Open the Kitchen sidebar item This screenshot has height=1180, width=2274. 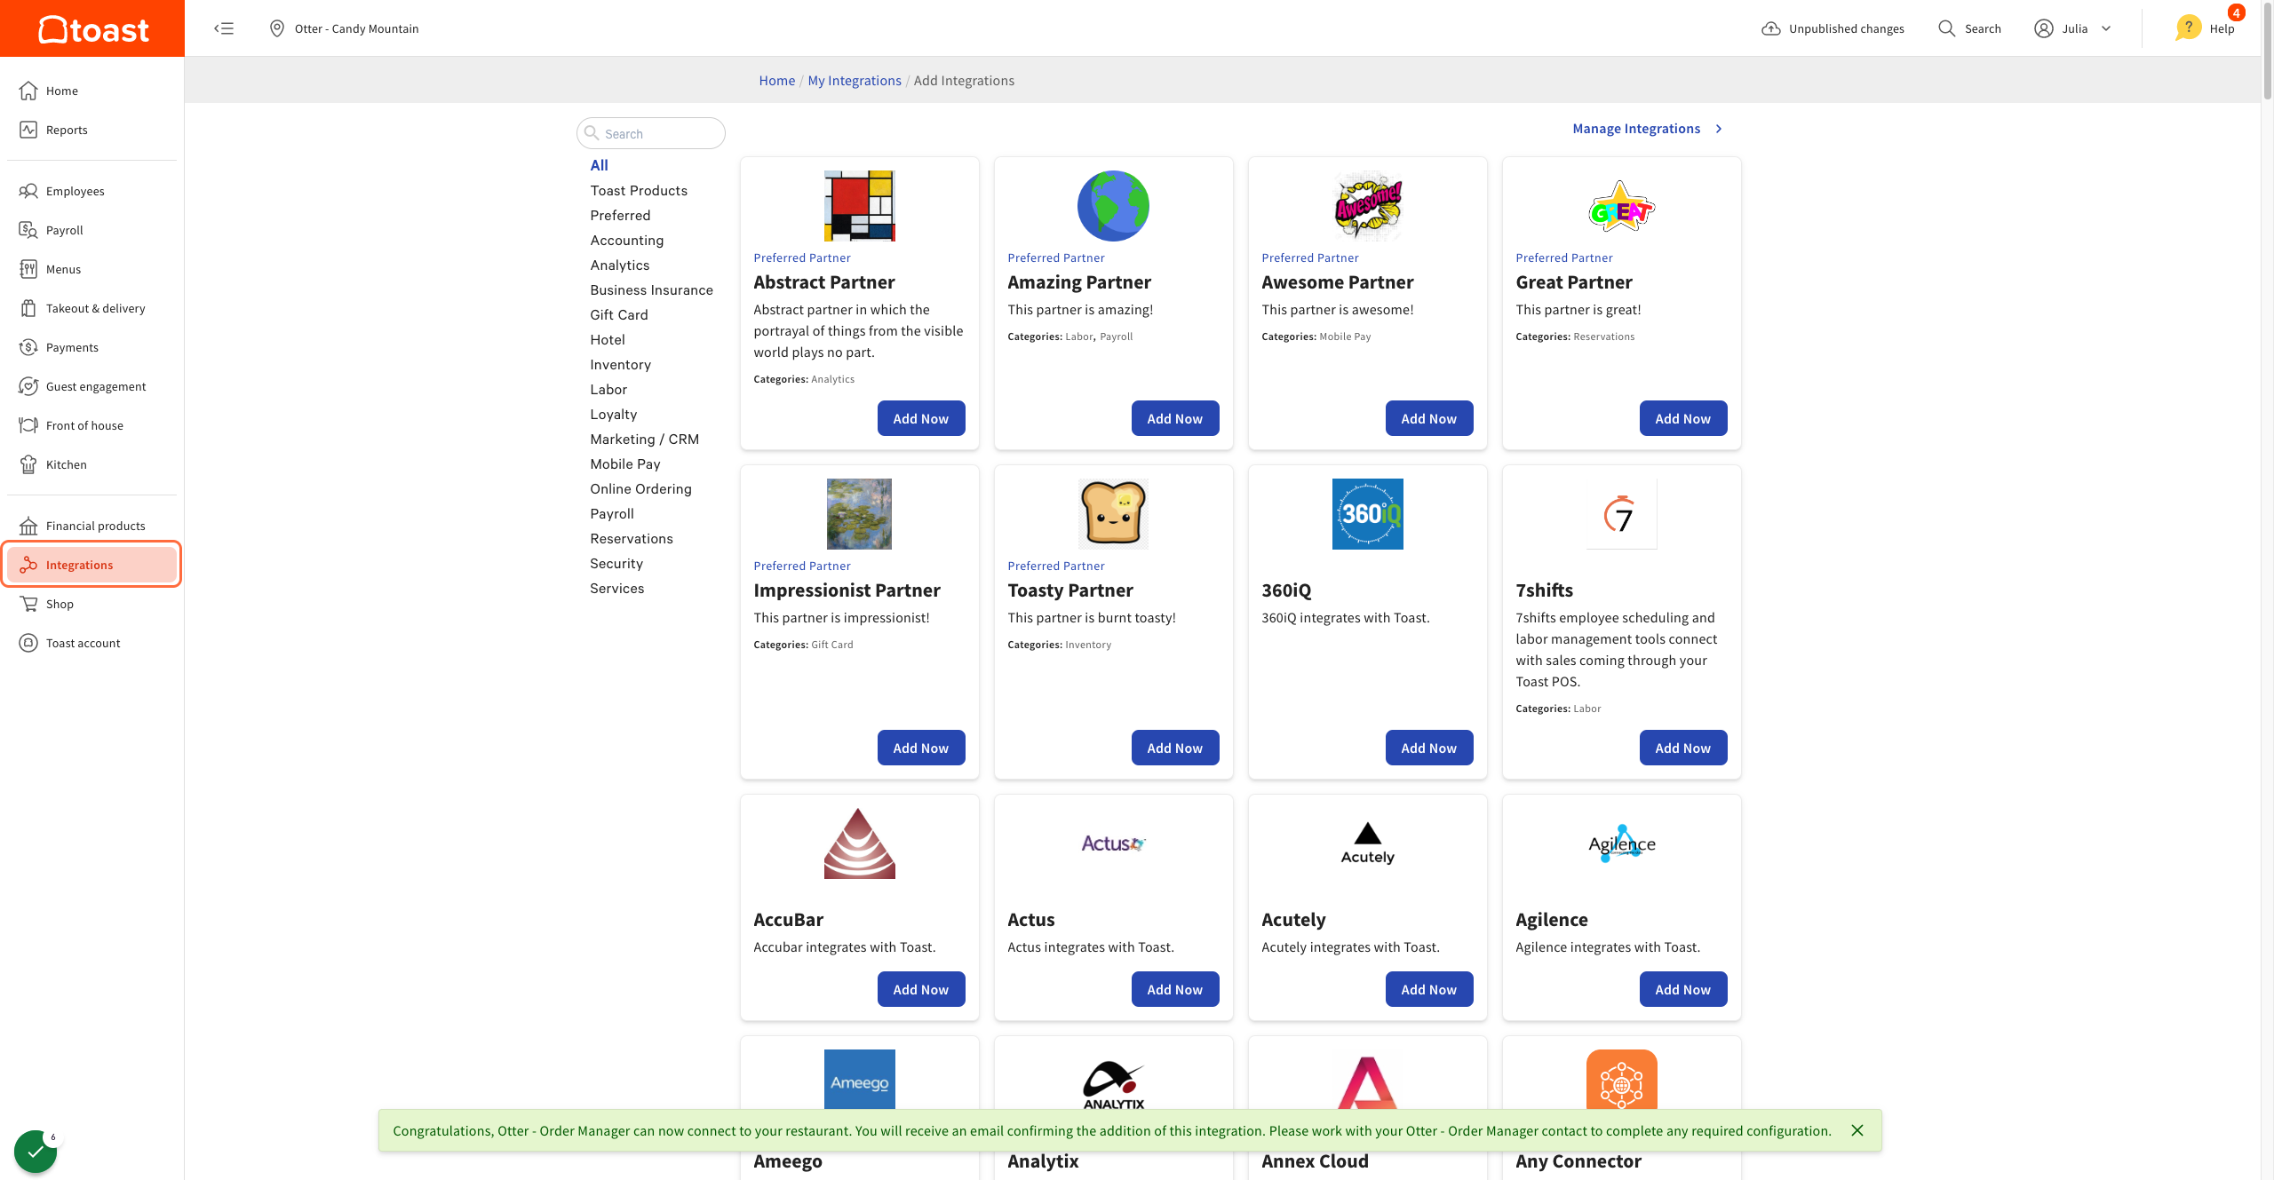67,464
